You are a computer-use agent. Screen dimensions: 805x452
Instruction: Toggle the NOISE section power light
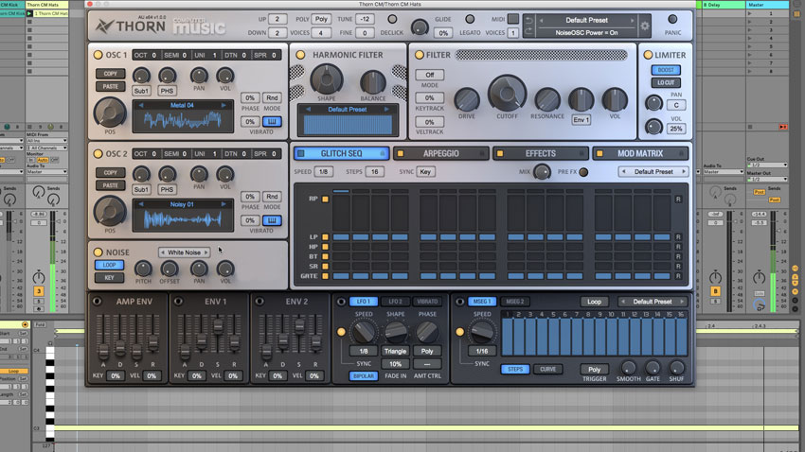[98, 252]
